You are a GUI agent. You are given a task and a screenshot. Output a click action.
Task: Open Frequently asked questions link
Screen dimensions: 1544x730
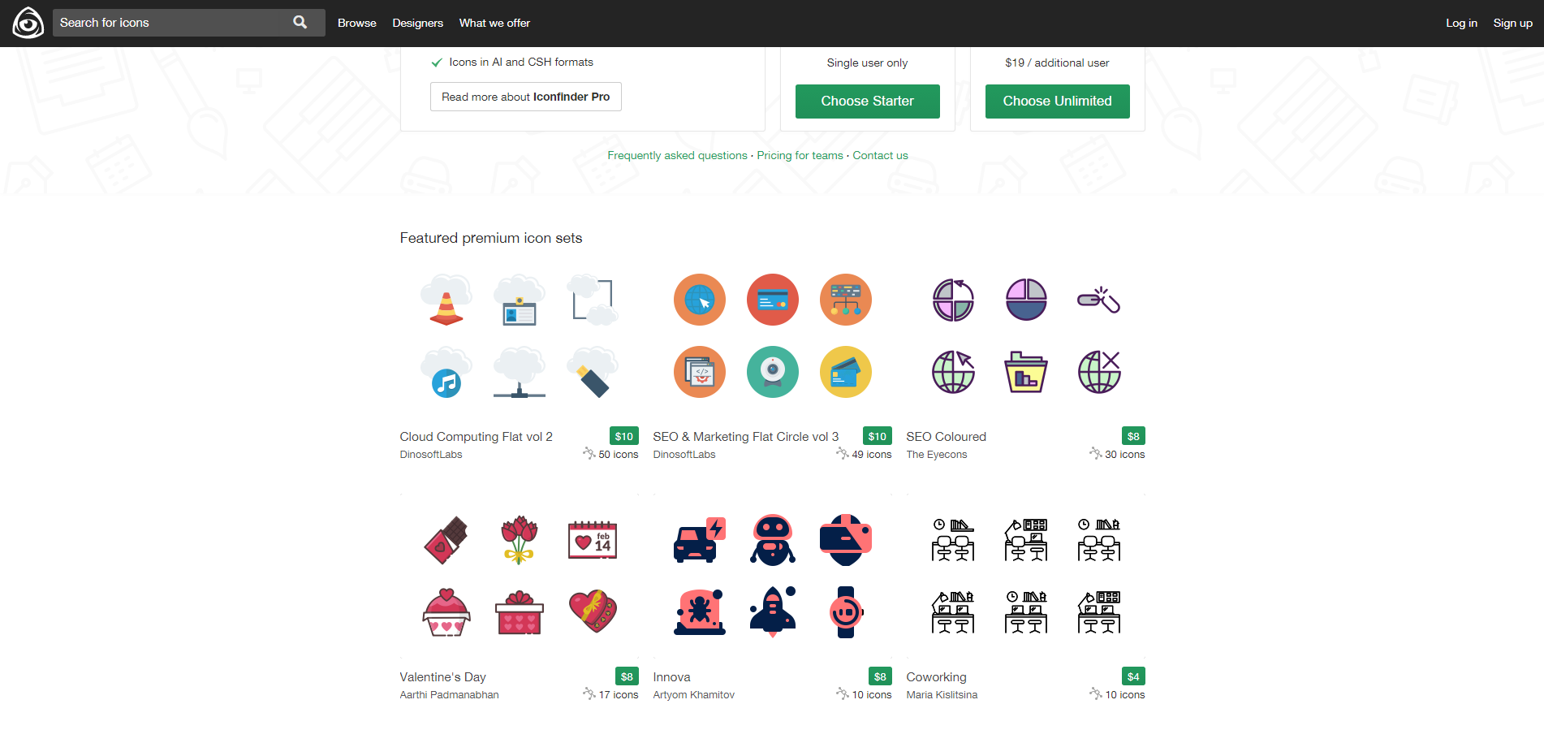point(677,155)
